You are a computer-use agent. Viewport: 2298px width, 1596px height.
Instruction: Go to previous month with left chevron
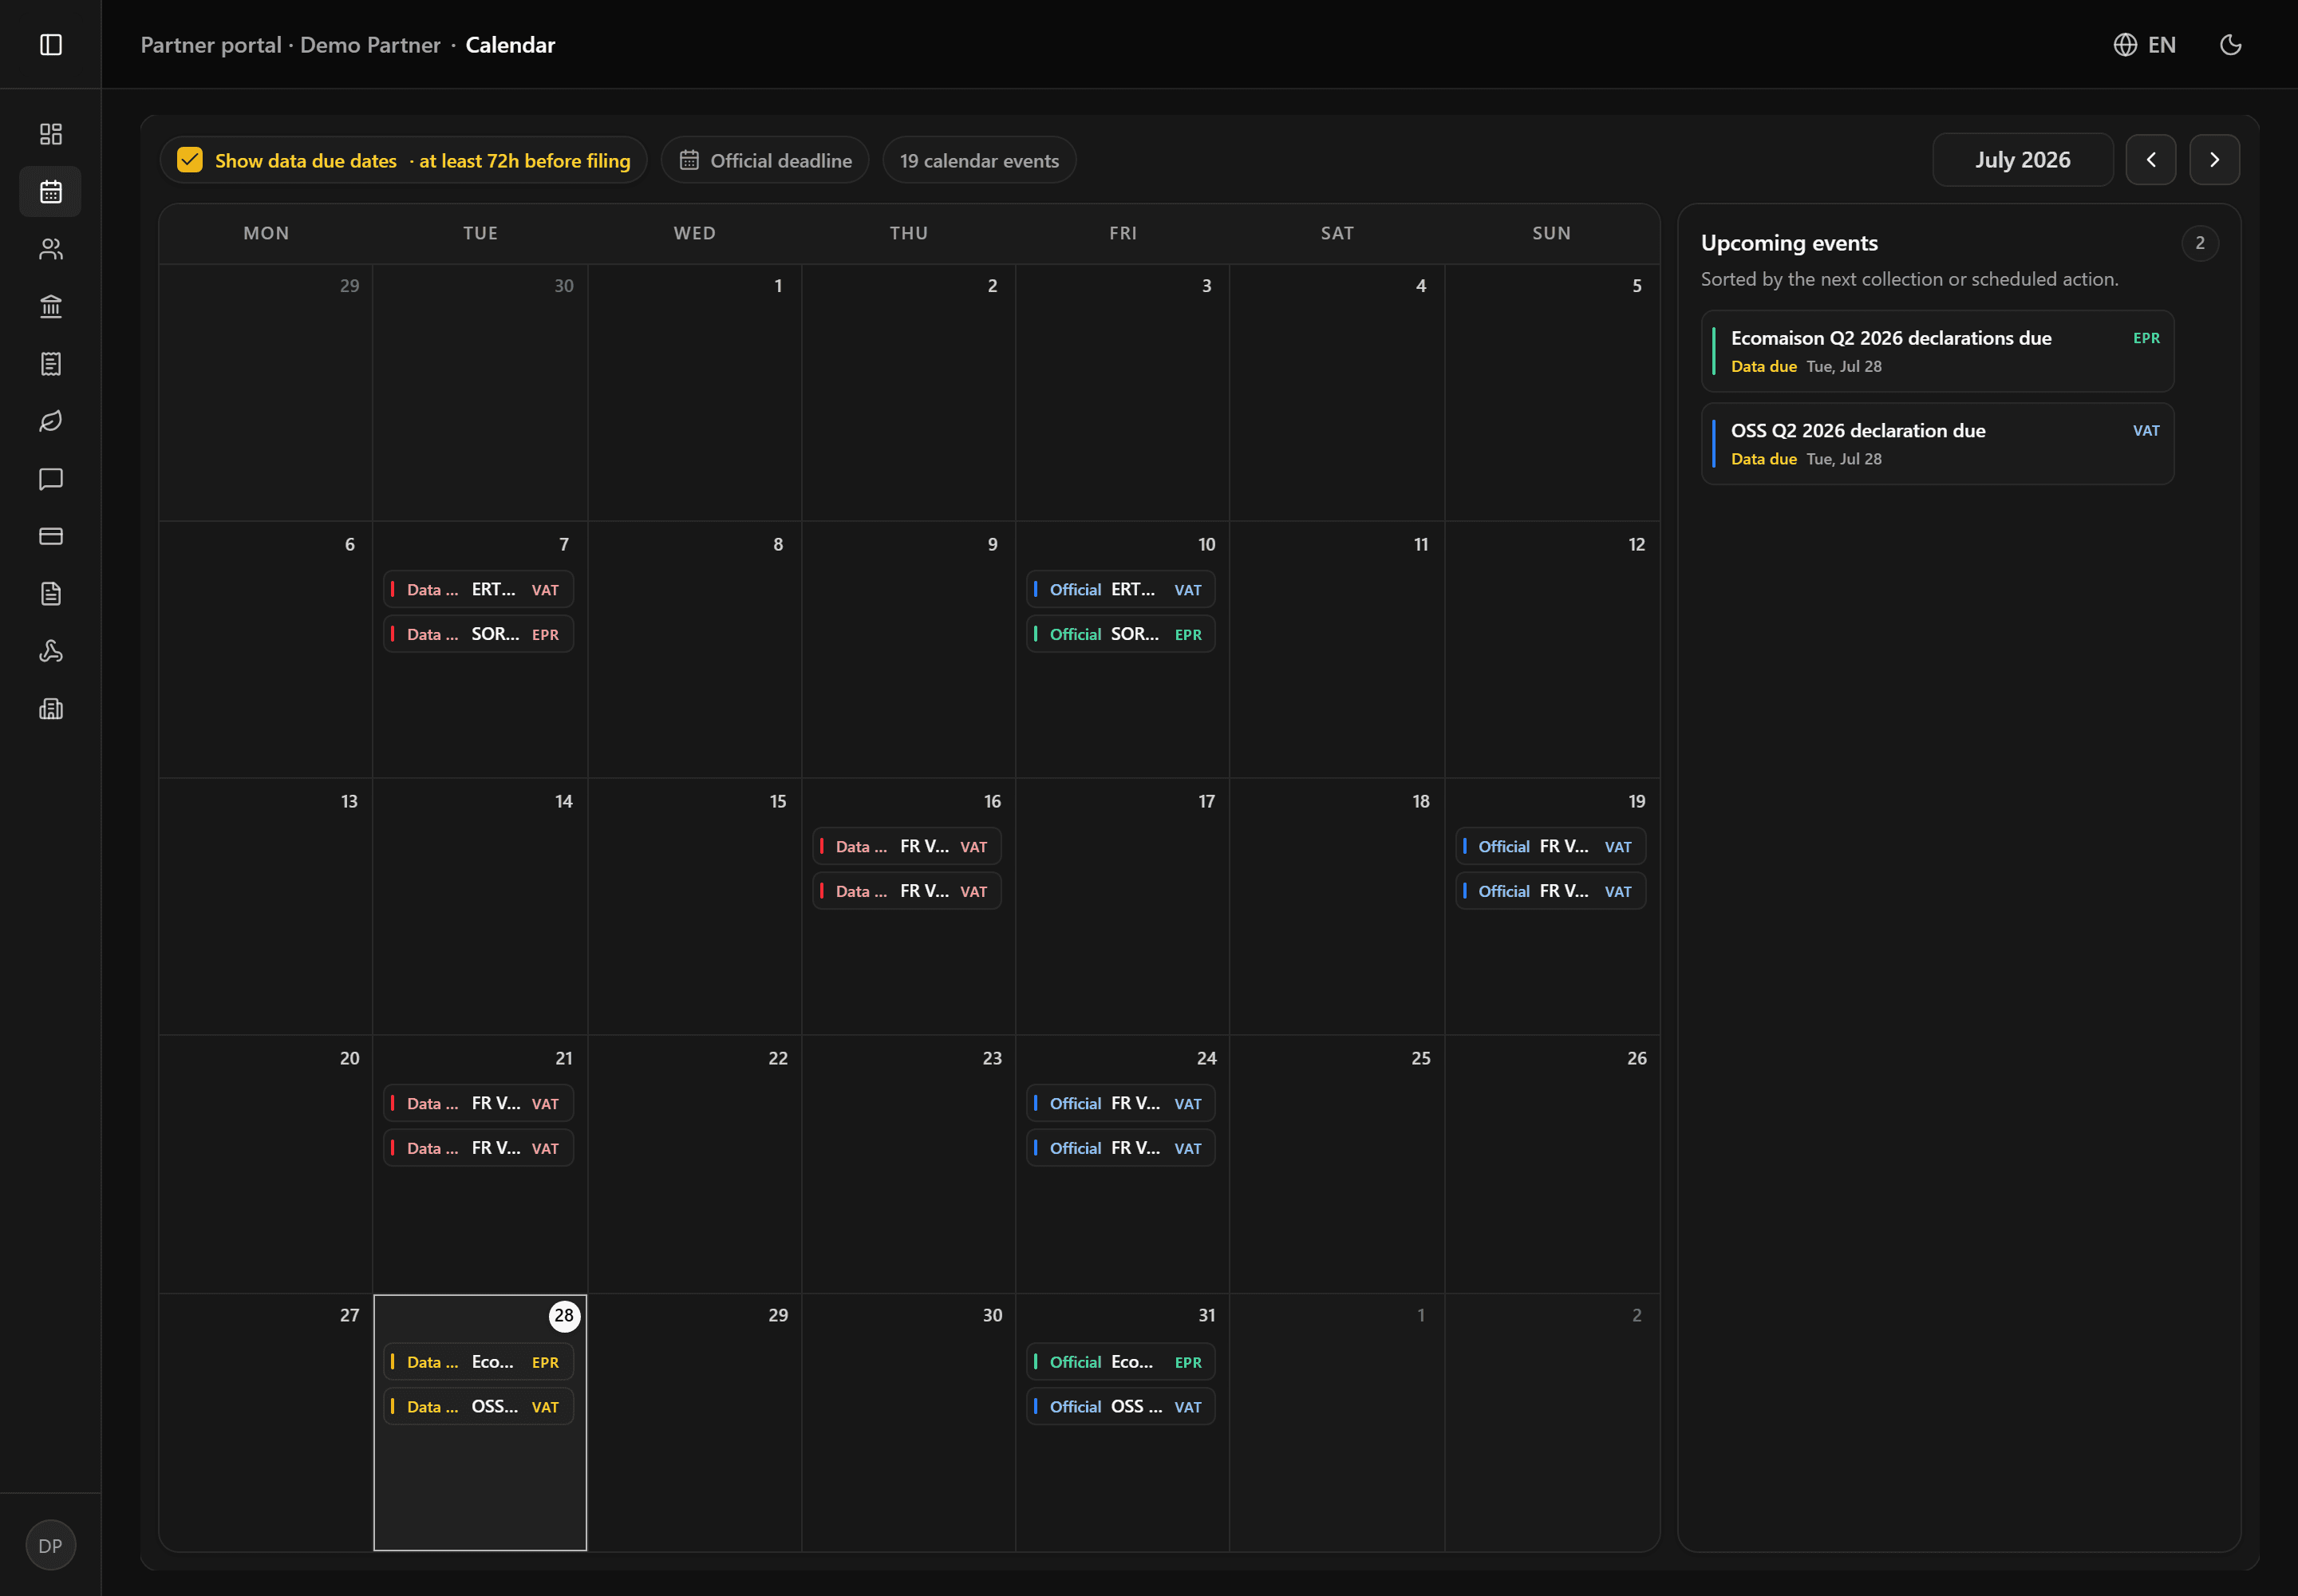coord(2151,160)
